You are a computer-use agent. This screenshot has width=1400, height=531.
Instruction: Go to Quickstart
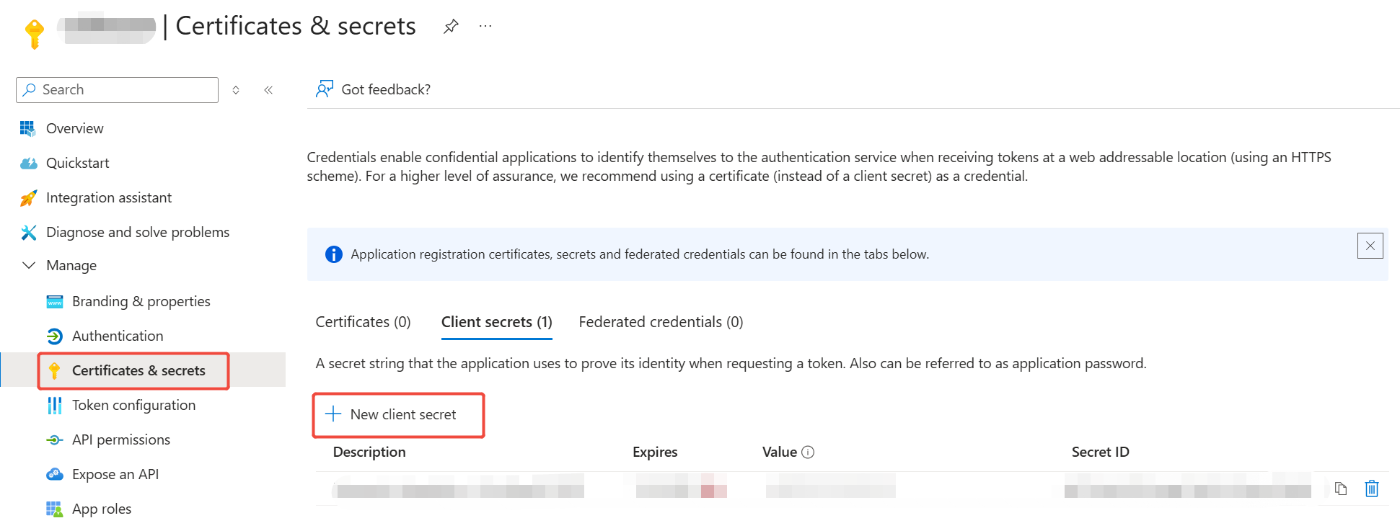(78, 163)
